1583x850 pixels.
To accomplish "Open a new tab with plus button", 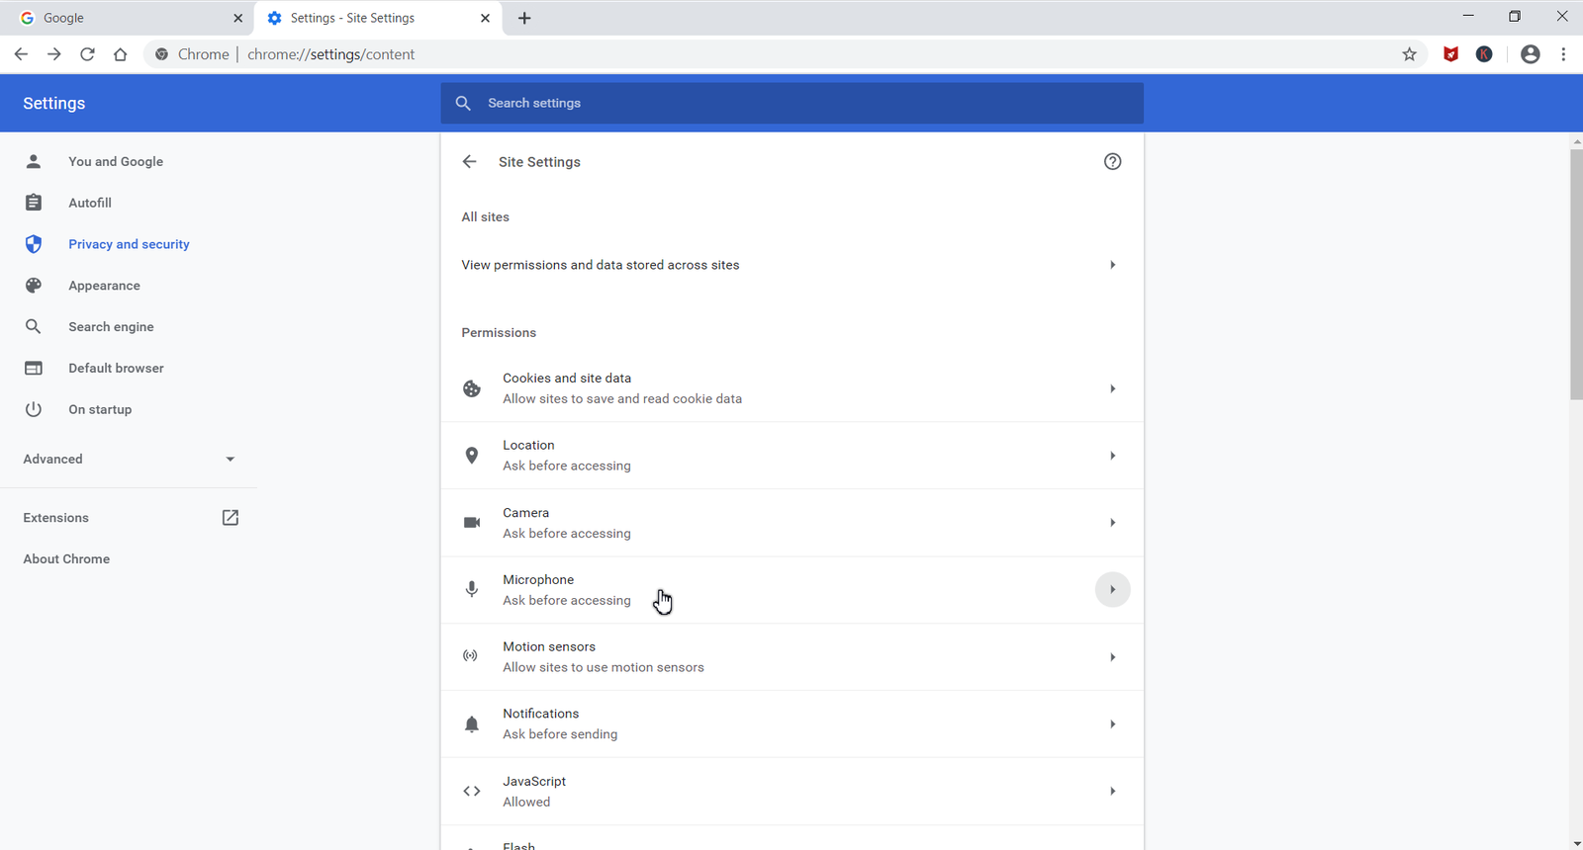I will pos(524,18).
